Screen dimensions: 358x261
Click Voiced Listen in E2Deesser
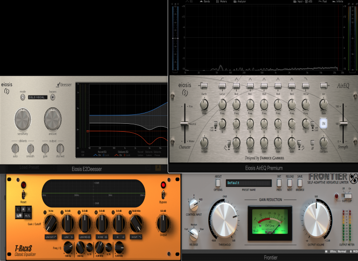pos(140,154)
